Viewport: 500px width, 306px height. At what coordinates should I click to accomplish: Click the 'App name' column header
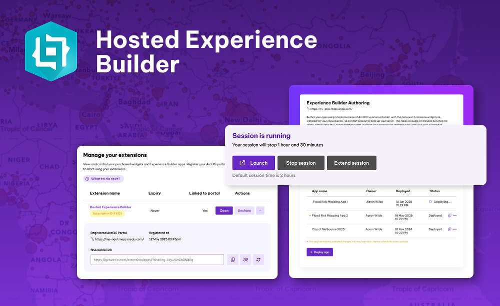pyautogui.click(x=319, y=191)
